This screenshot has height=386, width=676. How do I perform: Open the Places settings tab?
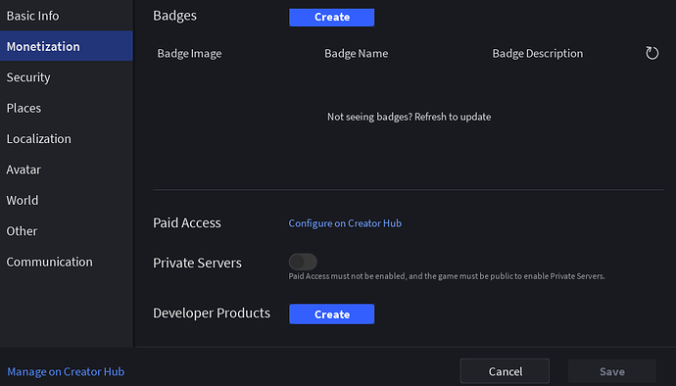point(67,108)
